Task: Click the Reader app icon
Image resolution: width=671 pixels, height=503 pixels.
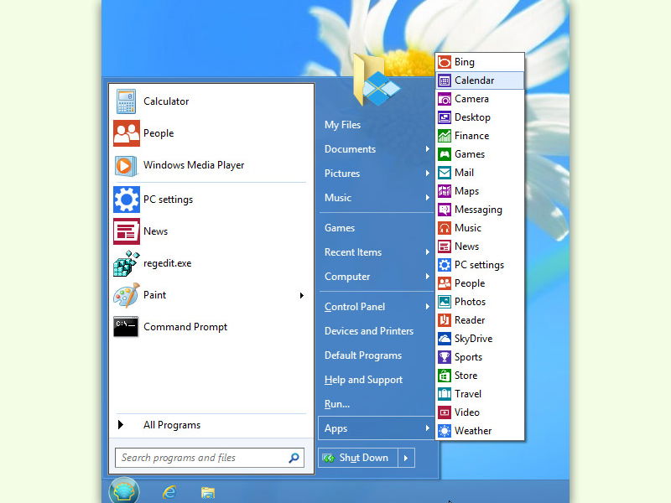Action: click(x=445, y=320)
